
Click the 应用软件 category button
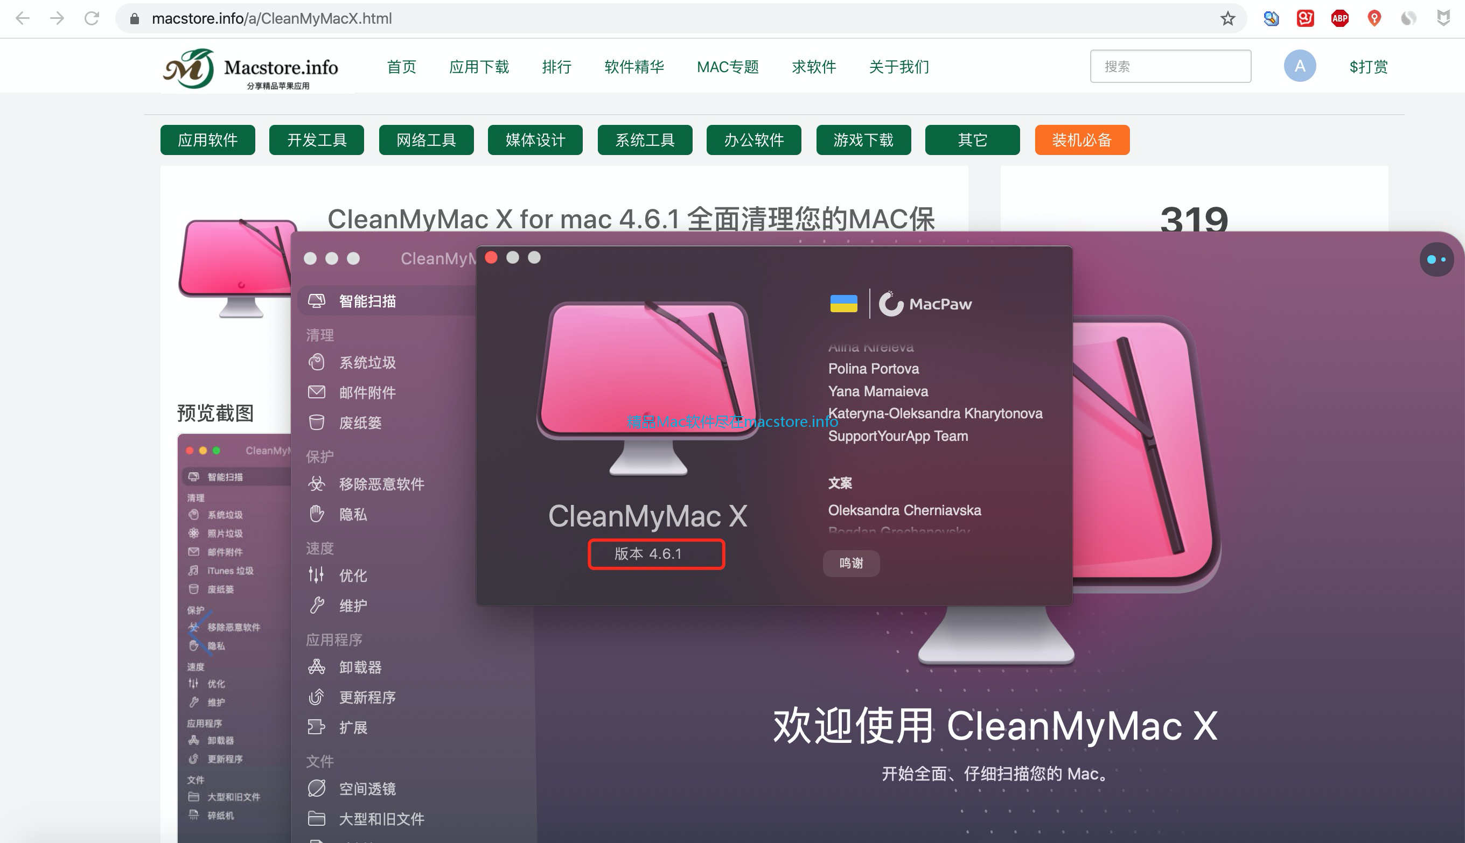tap(207, 139)
